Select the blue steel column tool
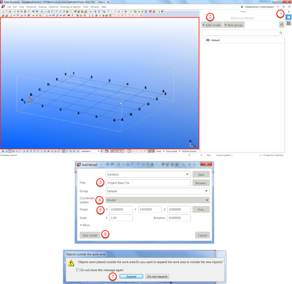The image size is (292, 284). point(46,15)
